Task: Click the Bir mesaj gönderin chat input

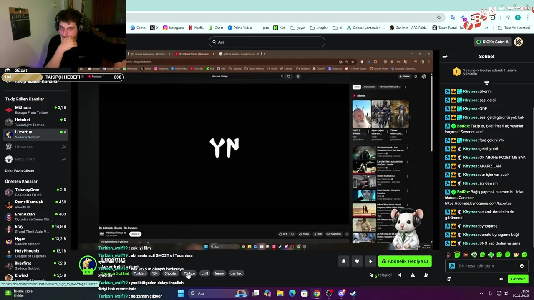Action: (x=486, y=266)
